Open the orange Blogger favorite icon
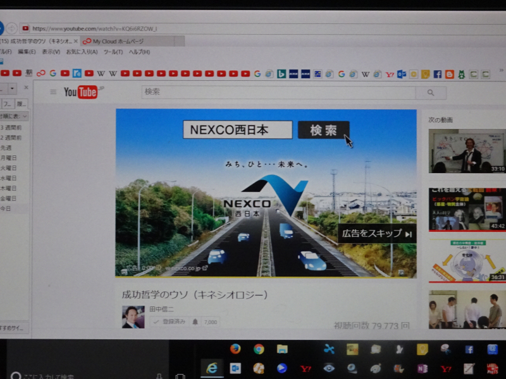Image resolution: width=506 pixels, height=379 pixels. pos(449,75)
